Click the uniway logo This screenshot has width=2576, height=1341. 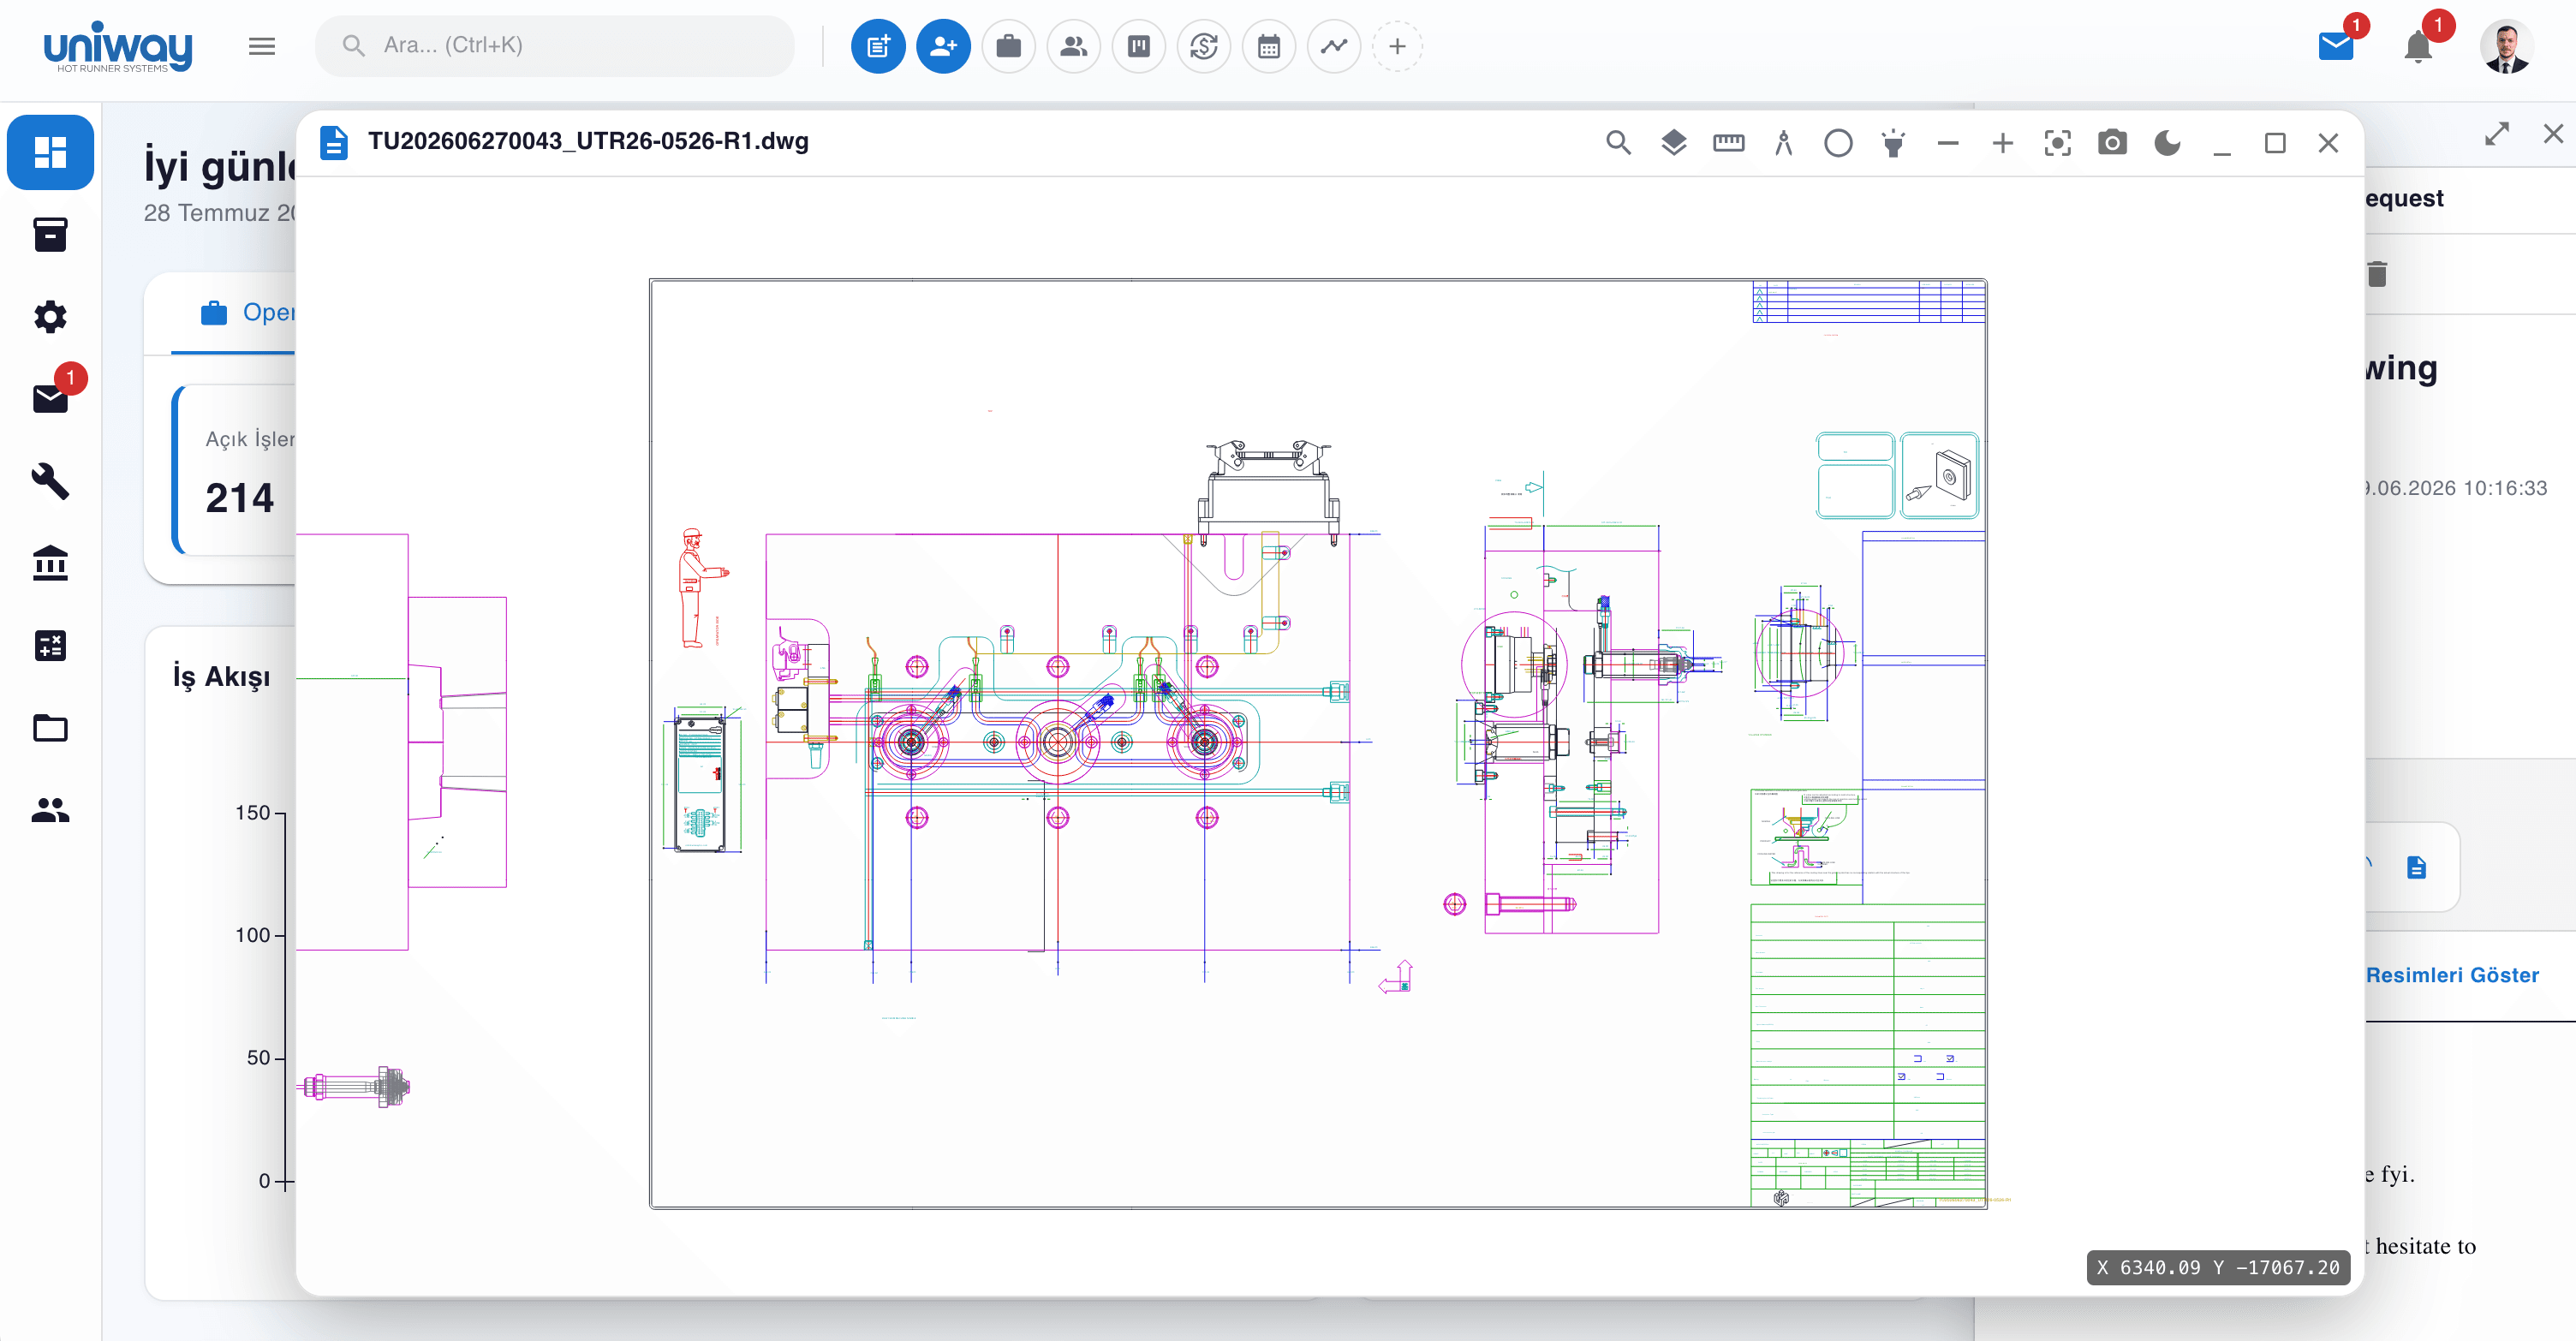pyautogui.click(x=118, y=46)
